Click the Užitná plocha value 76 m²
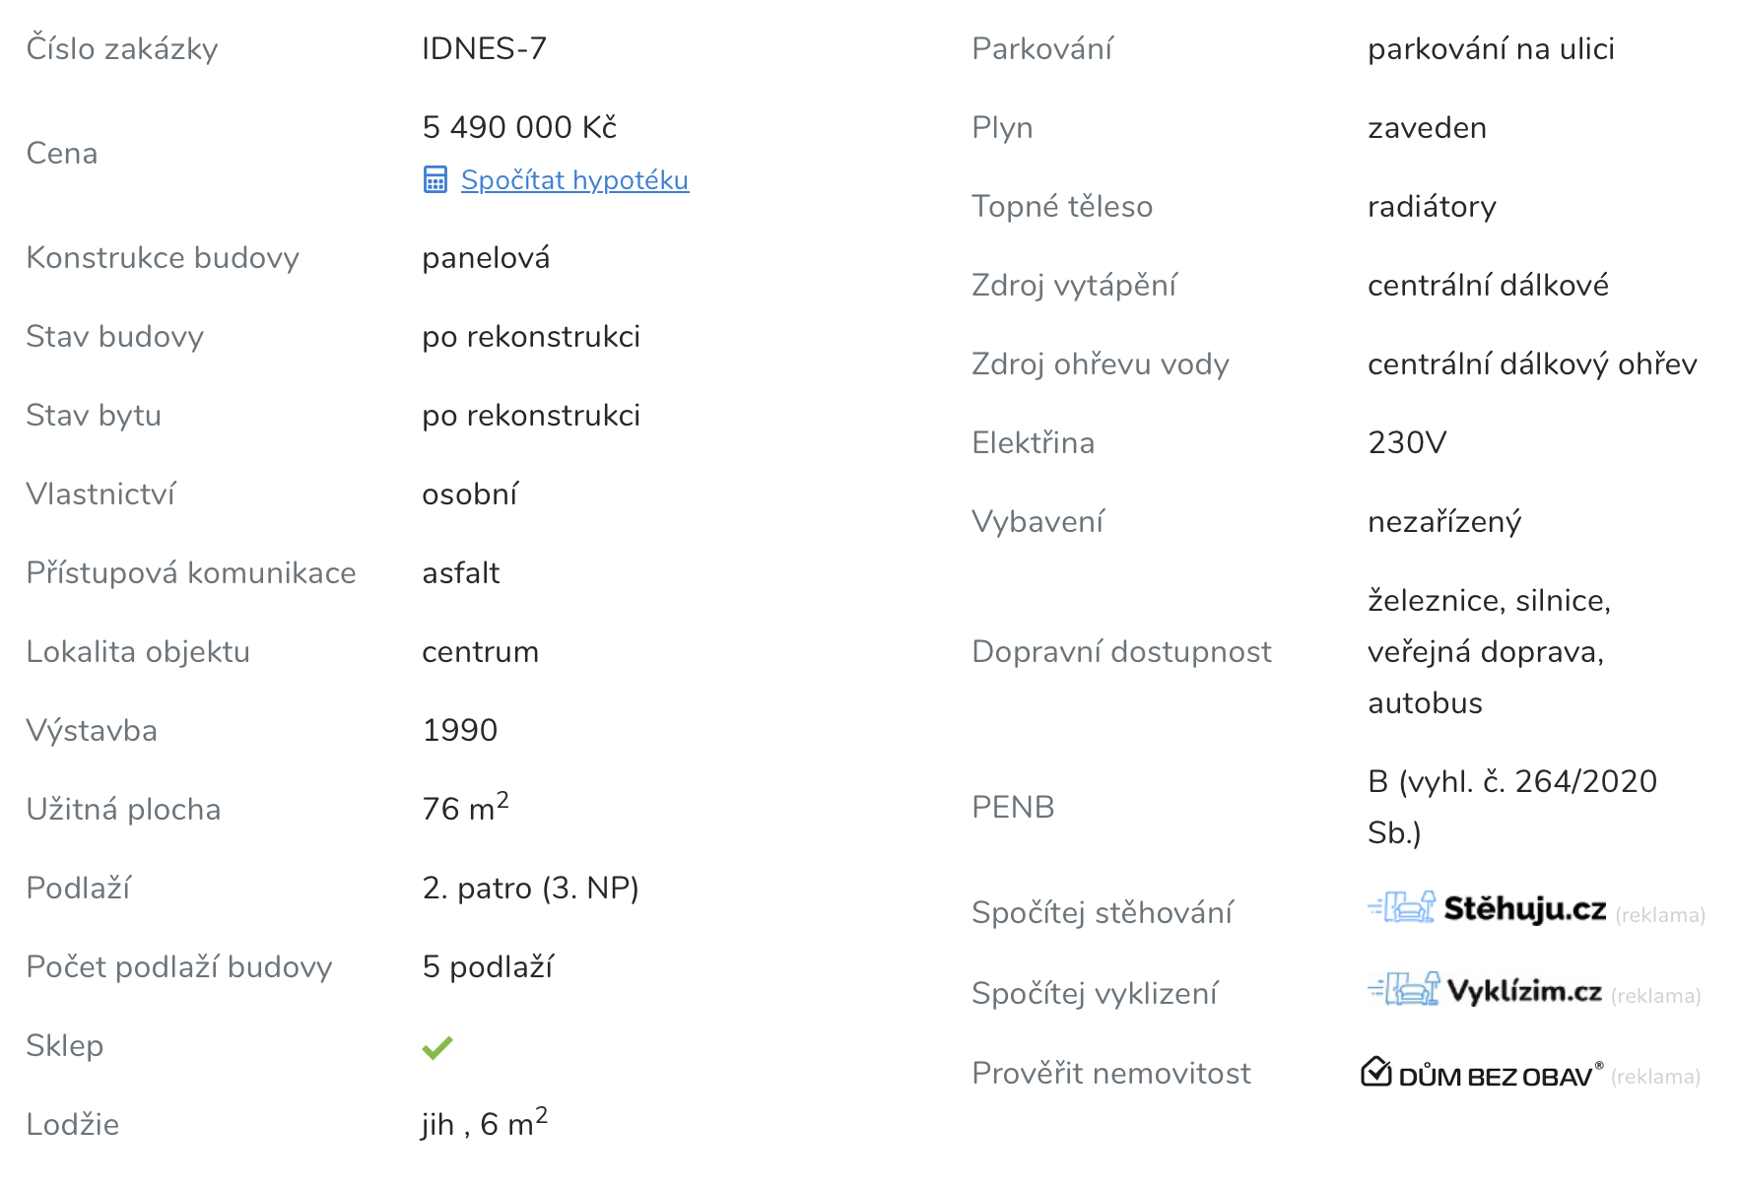This screenshot has width=1740, height=1190. tap(465, 808)
